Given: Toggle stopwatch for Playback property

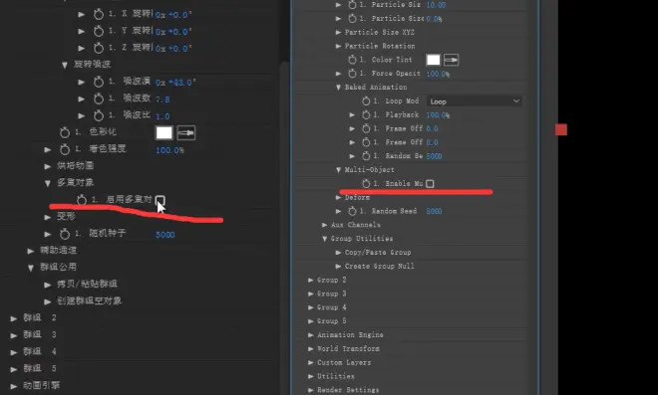Looking at the screenshot, I should coord(366,114).
